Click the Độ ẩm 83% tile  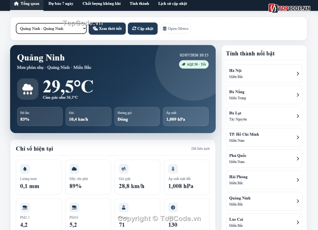coord(40,116)
